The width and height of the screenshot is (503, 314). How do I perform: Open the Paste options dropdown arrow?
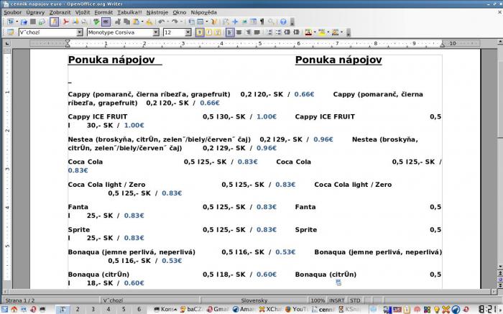[142, 22]
